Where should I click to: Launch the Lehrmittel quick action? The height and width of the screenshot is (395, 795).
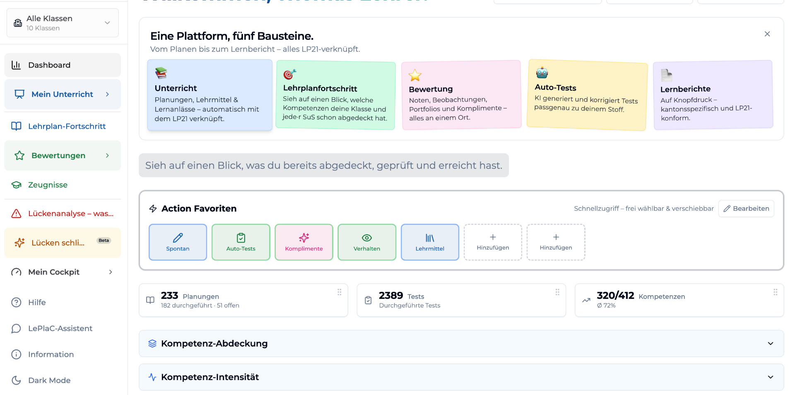[x=430, y=242]
